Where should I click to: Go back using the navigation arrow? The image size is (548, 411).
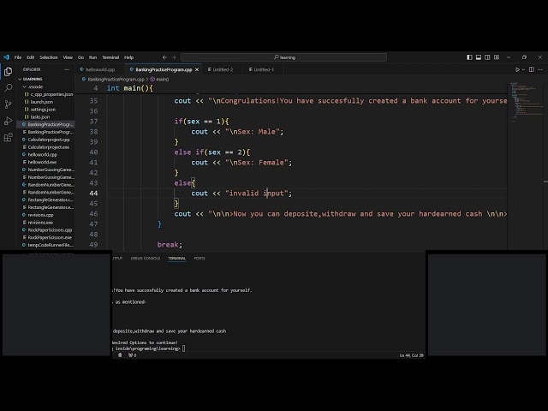(x=164, y=57)
